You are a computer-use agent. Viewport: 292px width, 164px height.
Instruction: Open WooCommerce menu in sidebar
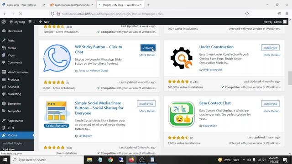coord(17,72)
